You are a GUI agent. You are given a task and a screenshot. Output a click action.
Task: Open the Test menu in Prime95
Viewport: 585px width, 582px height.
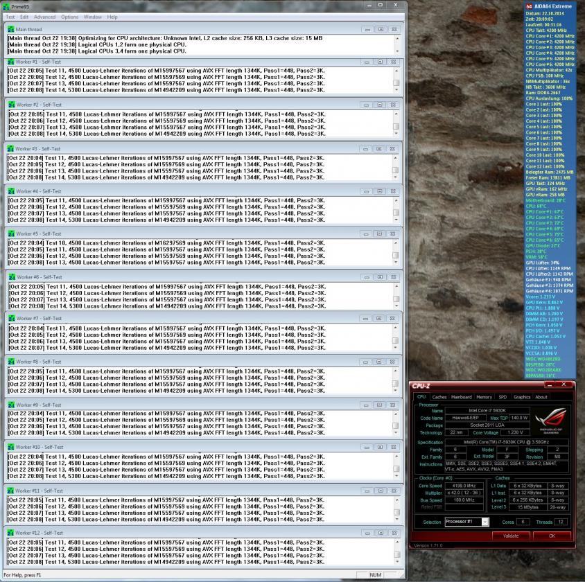(x=10, y=17)
